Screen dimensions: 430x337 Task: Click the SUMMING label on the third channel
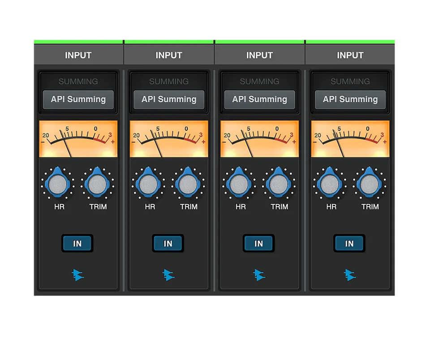pyautogui.click(x=260, y=81)
